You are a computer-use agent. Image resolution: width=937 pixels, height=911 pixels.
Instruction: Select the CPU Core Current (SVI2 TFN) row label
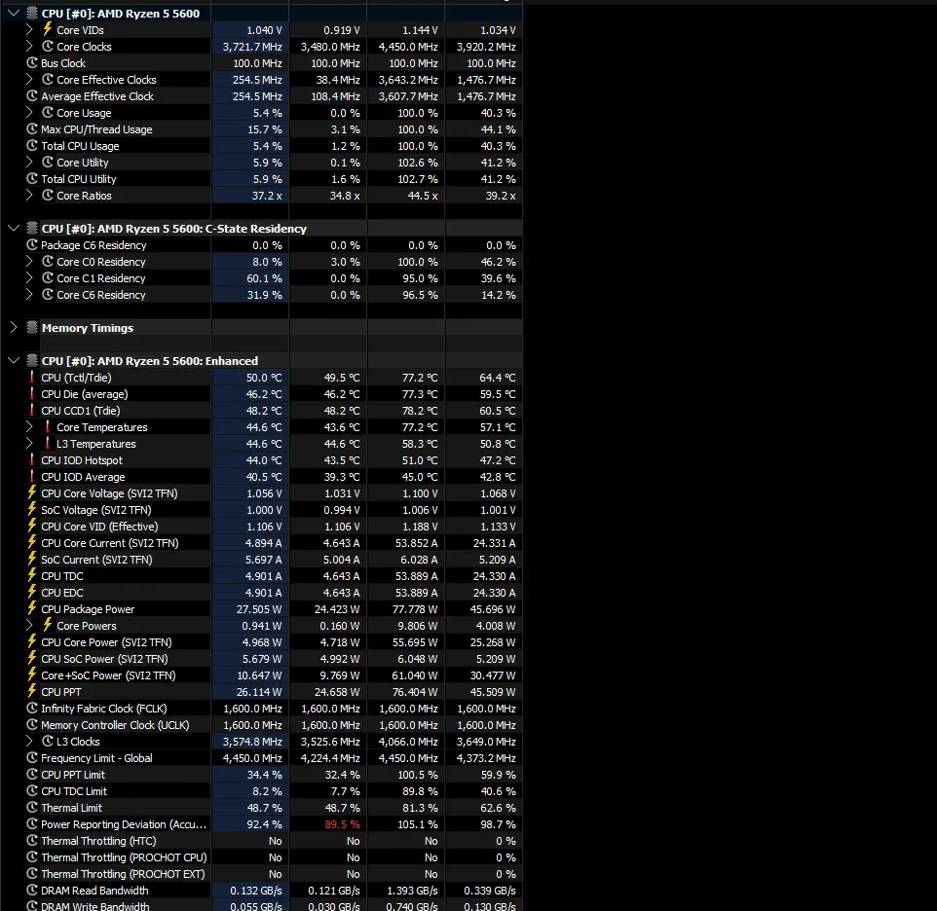pyautogui.click(x=110, y=543)
